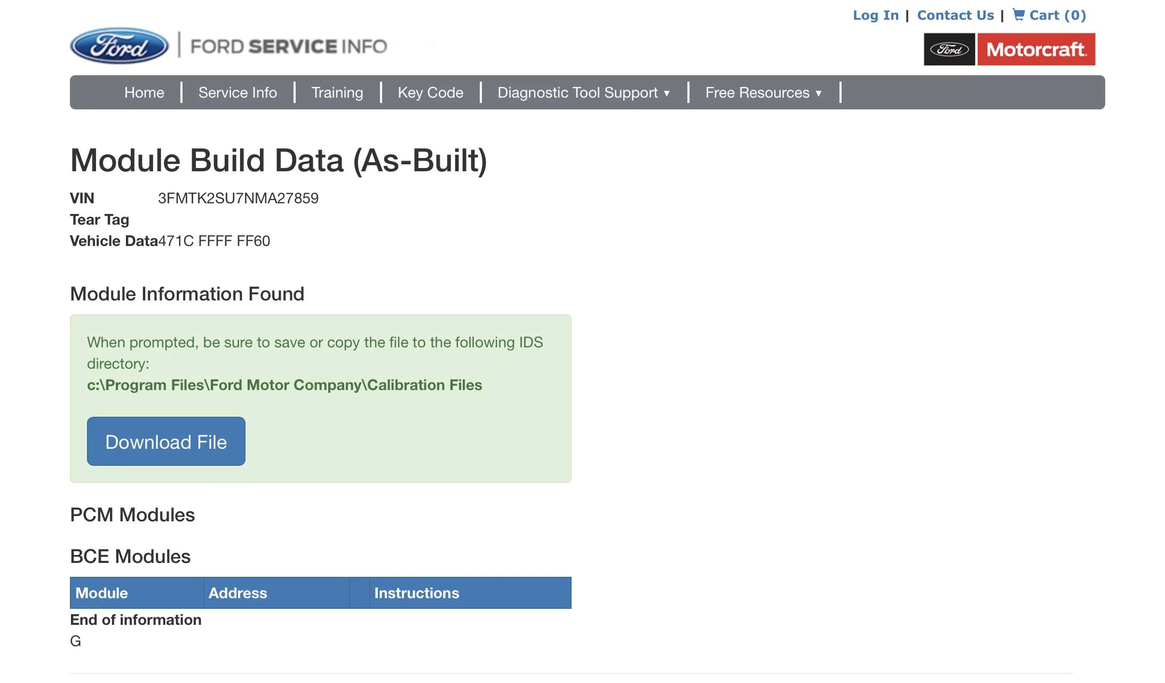Click the FORD SERVICE INFO title text
Screen dimensions: 1165x683
coord(289,46)
